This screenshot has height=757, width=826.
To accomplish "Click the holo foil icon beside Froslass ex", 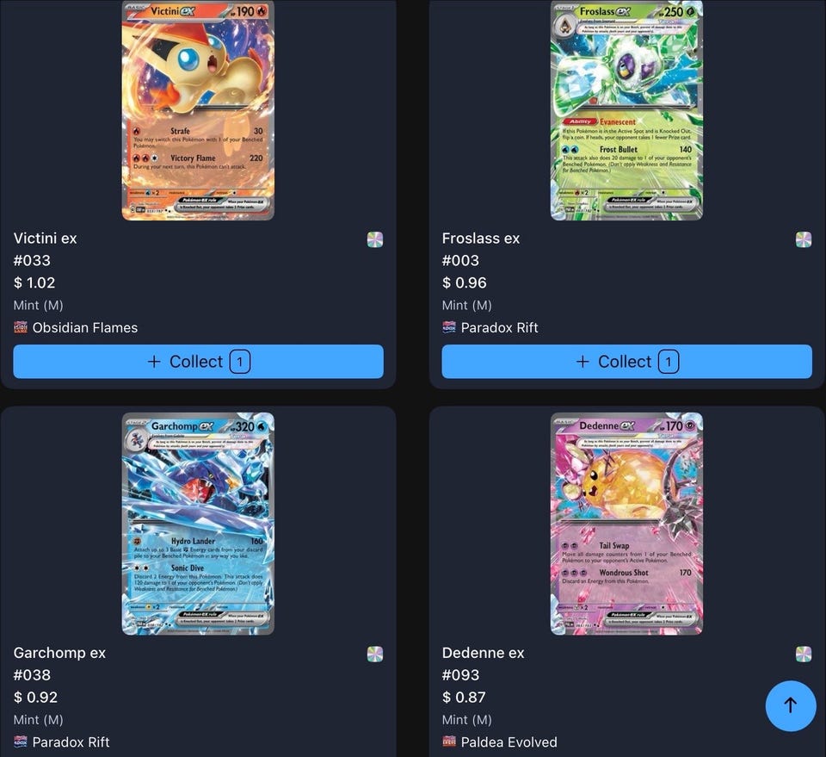I will tap(804, 239).
